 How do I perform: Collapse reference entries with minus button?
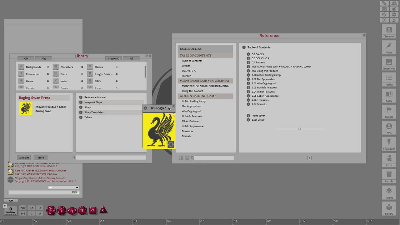coord(187,158)
